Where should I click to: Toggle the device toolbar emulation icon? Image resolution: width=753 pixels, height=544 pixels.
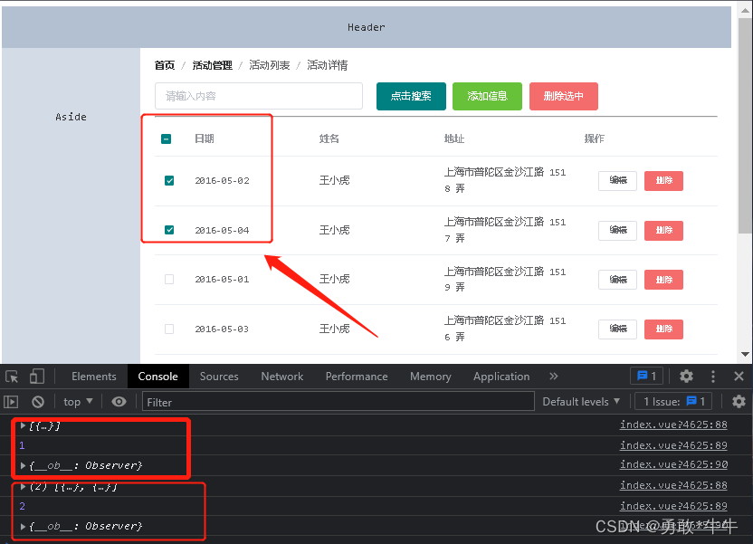[x=36, y=375]
